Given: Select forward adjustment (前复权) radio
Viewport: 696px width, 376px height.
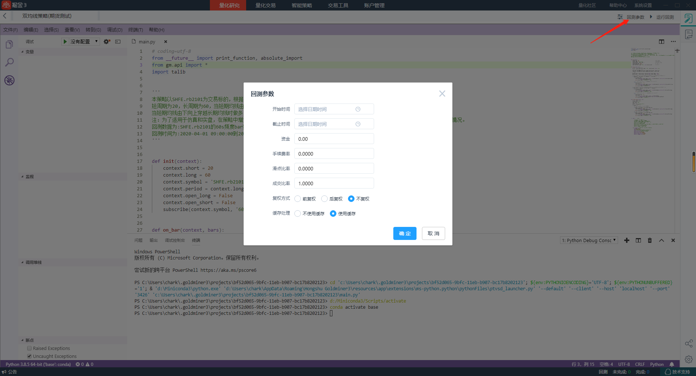Looking at the screenshot, I should (298, 199).
